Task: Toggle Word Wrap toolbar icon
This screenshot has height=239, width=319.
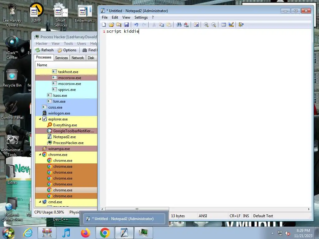Action: (196, 25)
